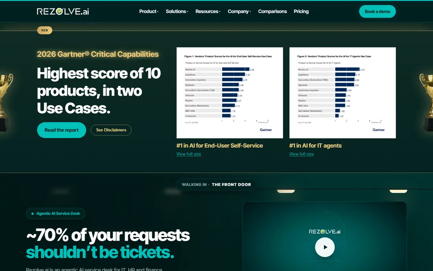Click the 2026 Gartner Critical Capabilities heading

(x=98, y=54)
